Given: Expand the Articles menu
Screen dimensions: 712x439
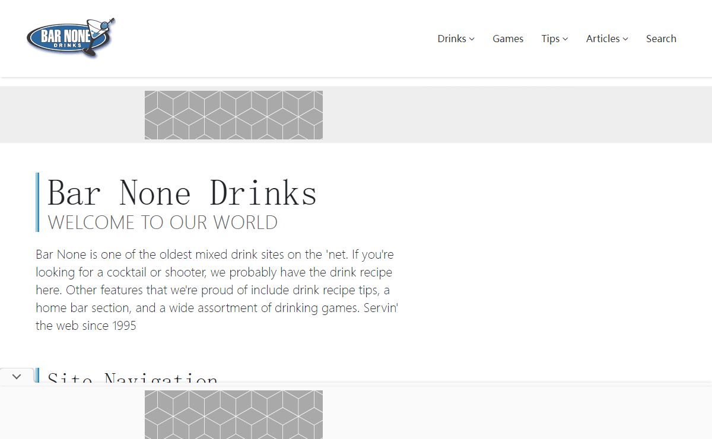Looking at the screenshot, I should [x=607, y=39].
